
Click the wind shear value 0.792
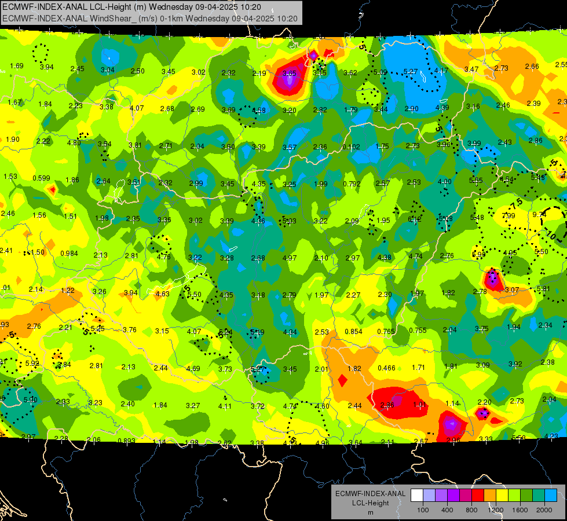coord(352,184)
